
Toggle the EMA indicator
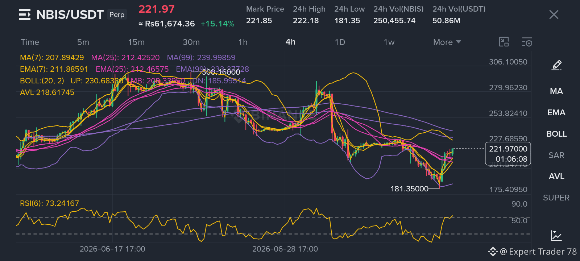click(x=556, y=112)
